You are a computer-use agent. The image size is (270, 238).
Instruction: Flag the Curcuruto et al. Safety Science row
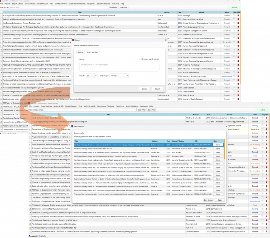click(234, 95)
